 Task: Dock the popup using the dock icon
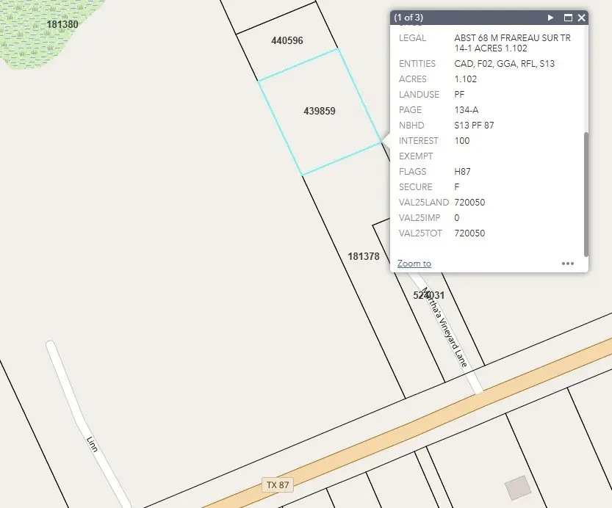coord(568,17)
